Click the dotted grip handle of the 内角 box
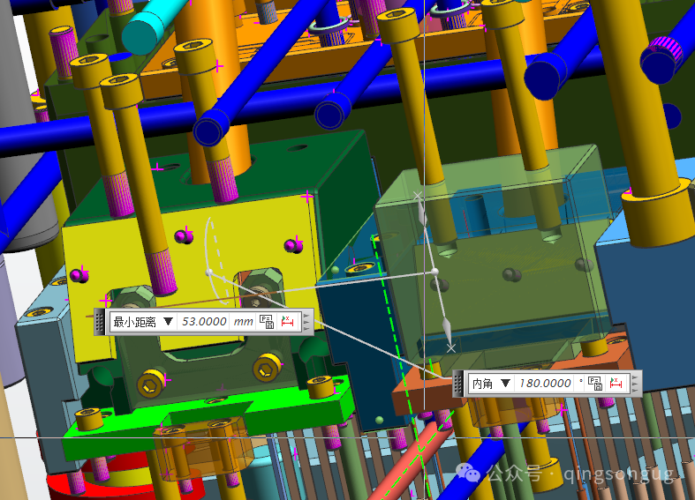Image resolution: width=695 pixels, height=500 pixels. coord(458,384)
